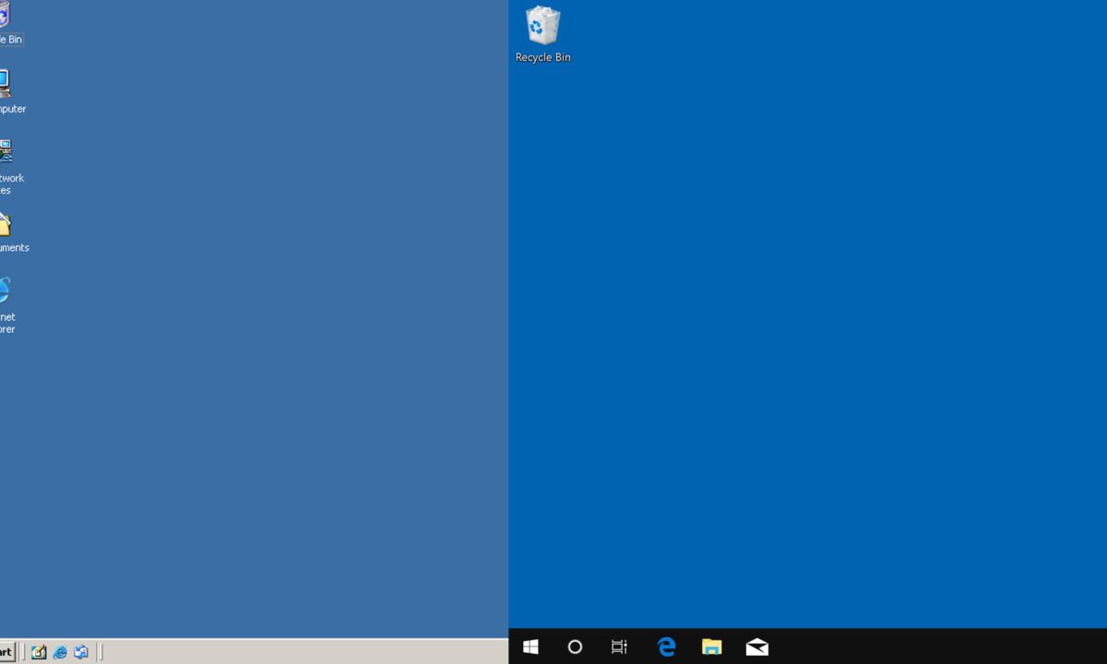1107x664 pixels.
Task: Open File Explorer from the taskbar
Action: [x=711, y=646]
